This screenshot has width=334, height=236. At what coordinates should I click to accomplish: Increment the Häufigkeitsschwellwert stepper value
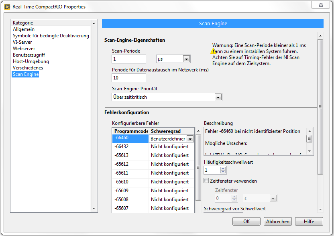(224, 168)
